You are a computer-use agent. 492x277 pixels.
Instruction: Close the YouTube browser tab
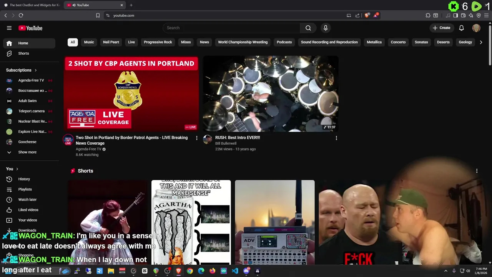(x=122, y=5)
